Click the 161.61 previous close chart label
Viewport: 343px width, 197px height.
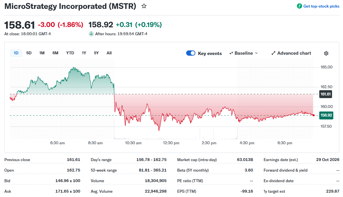tap(326, 94)
